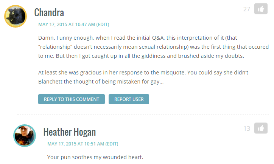Click the 13 likes count
Viewport: 274px width, 164px height.
coord(247,128)
